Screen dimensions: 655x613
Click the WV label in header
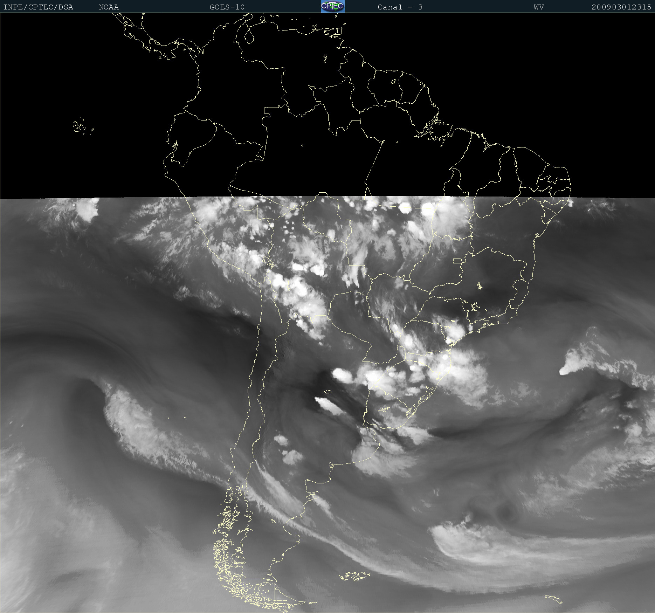point(539,7)
